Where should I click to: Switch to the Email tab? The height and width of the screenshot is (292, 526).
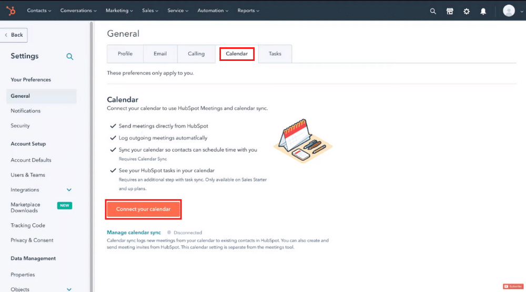click(x=160, y=54)
